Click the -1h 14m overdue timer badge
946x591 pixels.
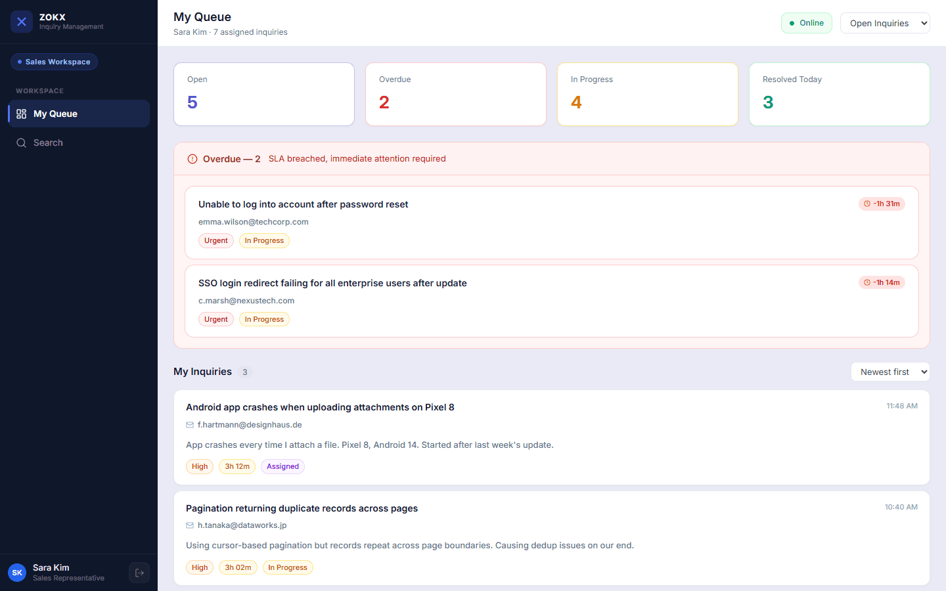882,282
